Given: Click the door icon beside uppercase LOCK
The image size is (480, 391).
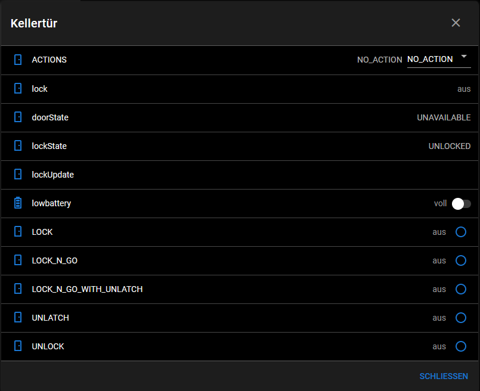Looking at the screenshot, I should coord(18,232).
